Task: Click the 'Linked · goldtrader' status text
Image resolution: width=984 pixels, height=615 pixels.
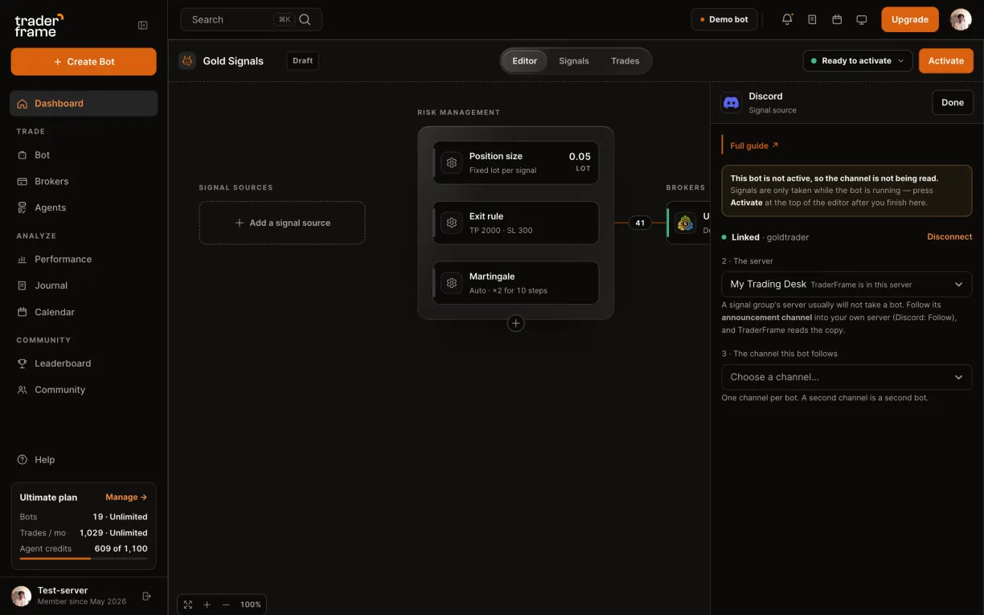Action: 765,237
